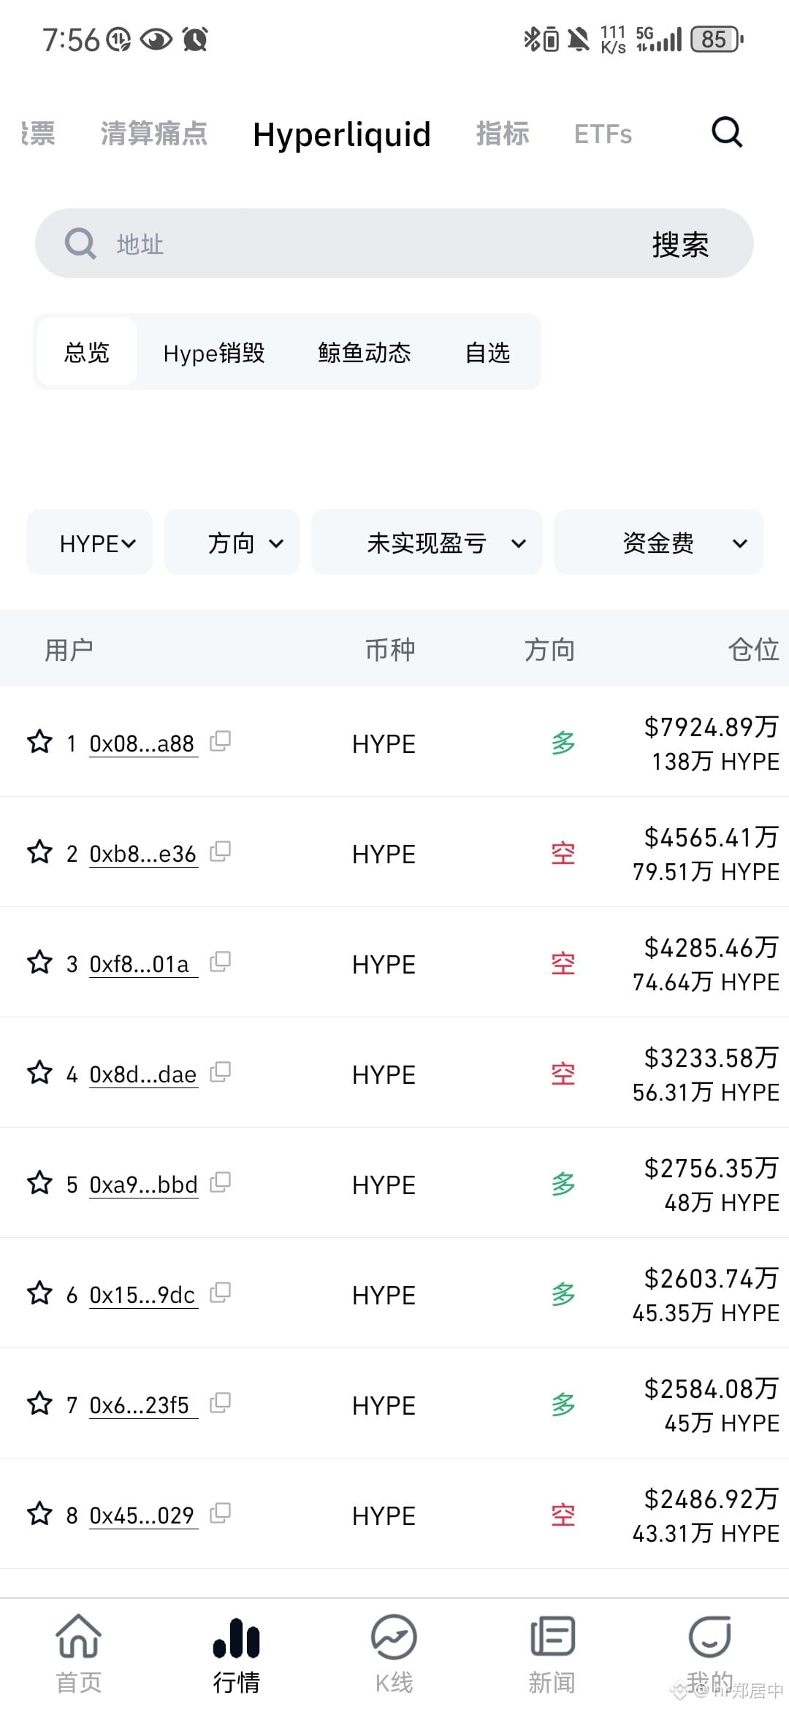Favorite address 0xf8...01a with star
The height and width of the screenshot is (1709, 789).
39,963
